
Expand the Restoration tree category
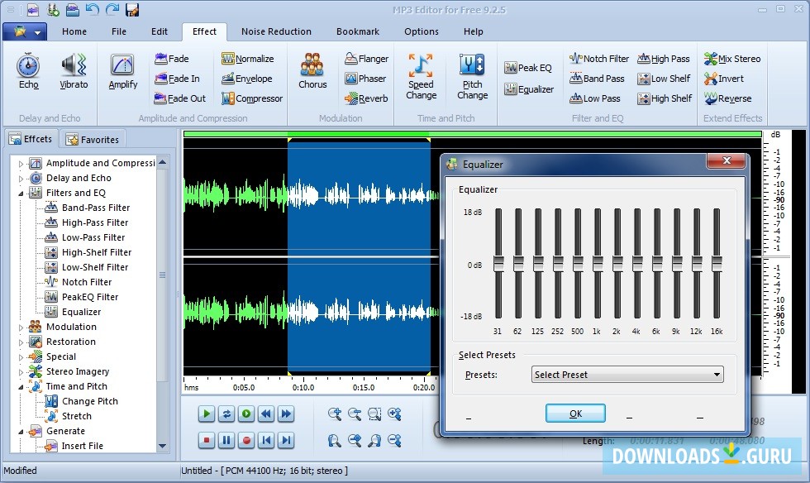(x=22, y=342)
